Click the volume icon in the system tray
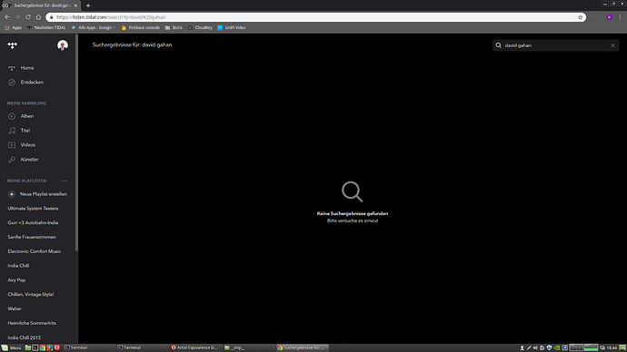627x352 pixels. (535, 347)
